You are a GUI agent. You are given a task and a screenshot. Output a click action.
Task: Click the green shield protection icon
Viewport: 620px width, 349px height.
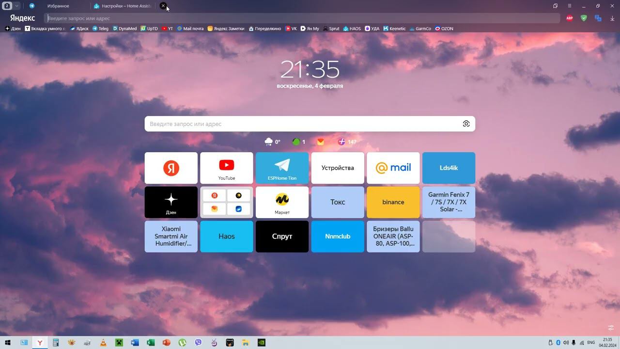tap(584, 18)
